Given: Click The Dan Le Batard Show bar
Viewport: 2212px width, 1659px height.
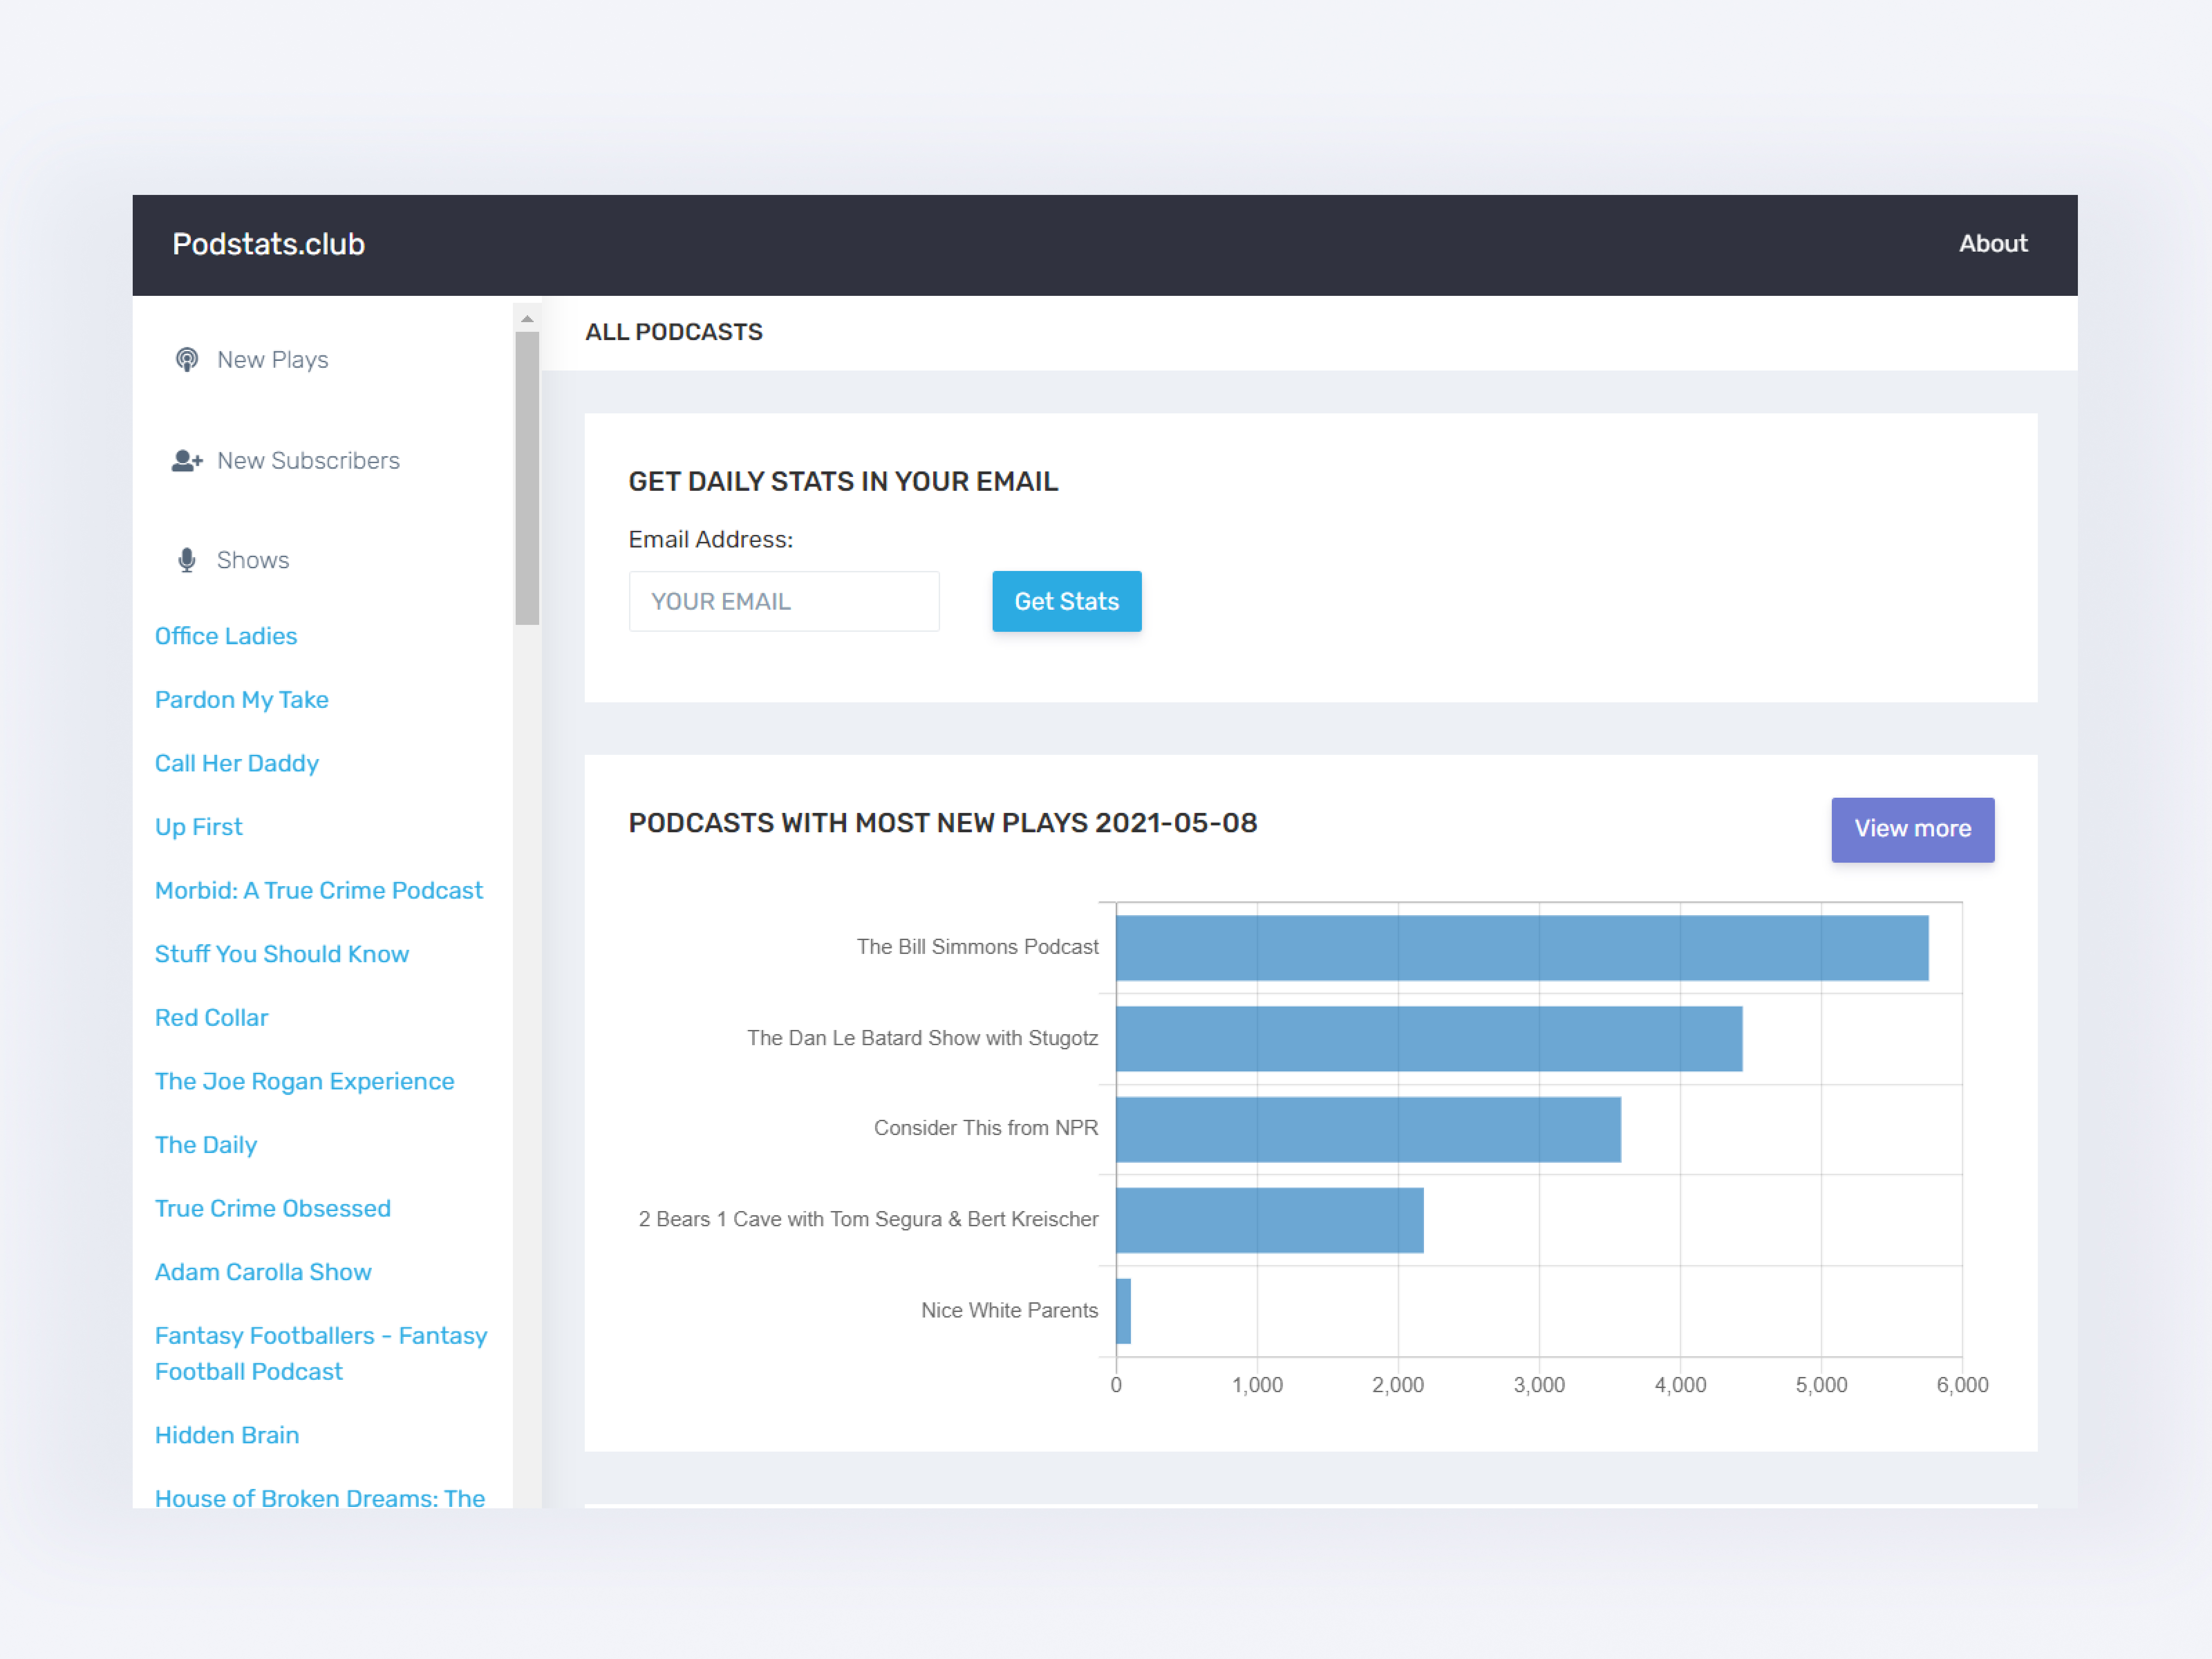Looking at the screenshot, I should (x=1429, y=1039).
